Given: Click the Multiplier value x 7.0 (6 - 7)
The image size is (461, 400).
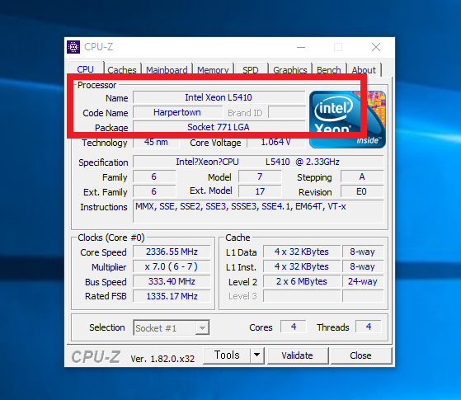Looking at the screenshot, I should pyautogui.click(x=172, y=266).
